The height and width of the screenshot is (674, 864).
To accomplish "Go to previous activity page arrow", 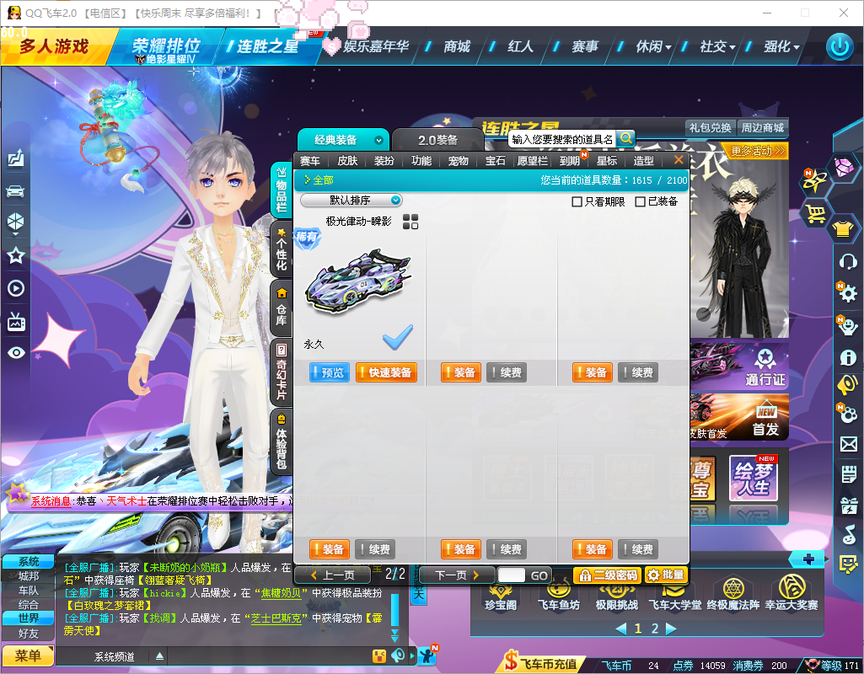I will click(x=621, y=629).
